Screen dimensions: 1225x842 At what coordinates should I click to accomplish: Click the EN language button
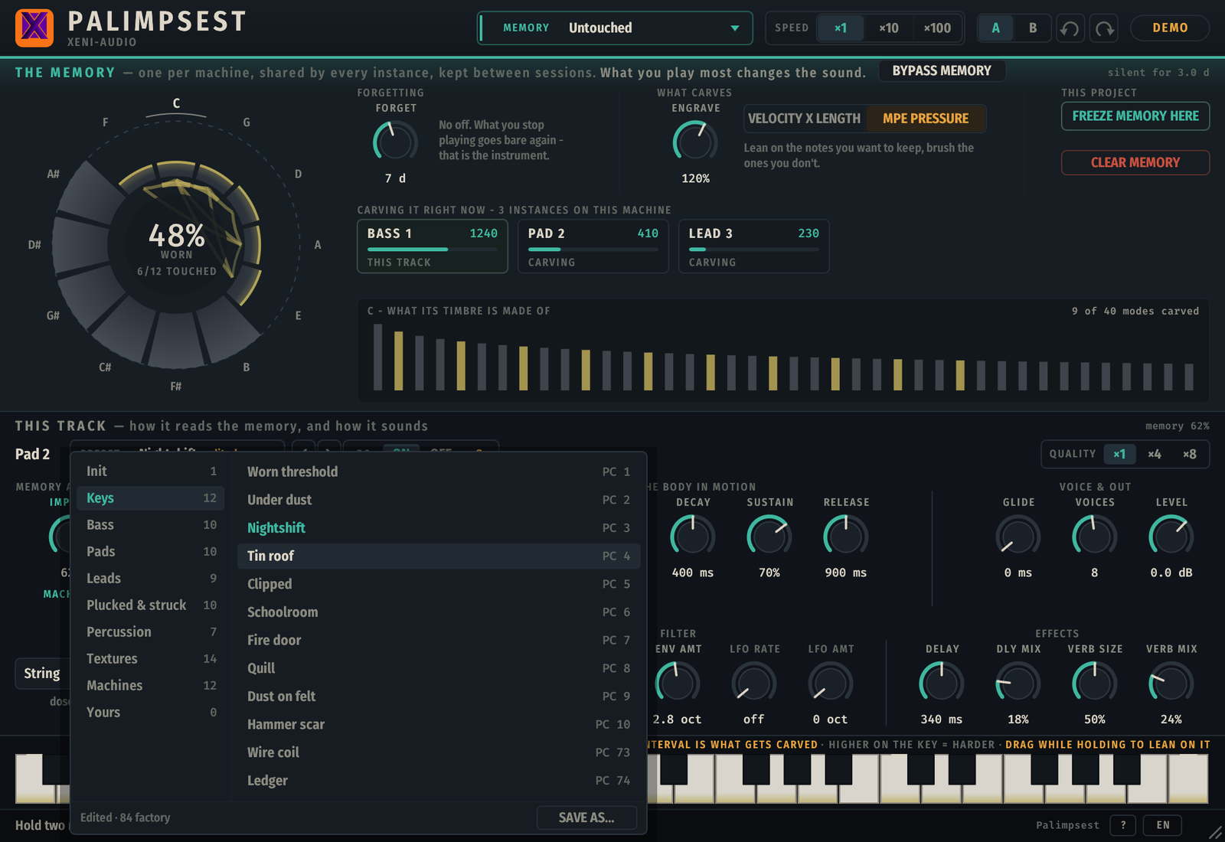point(1163,825)
